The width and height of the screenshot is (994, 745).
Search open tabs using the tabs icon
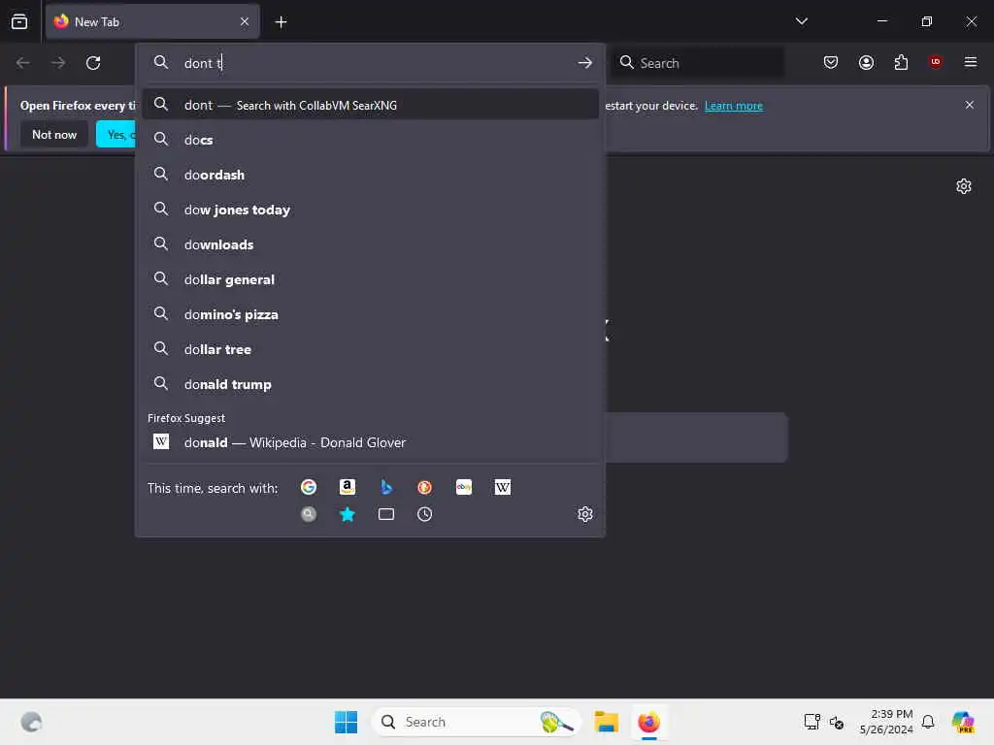[x=386, y=514]
